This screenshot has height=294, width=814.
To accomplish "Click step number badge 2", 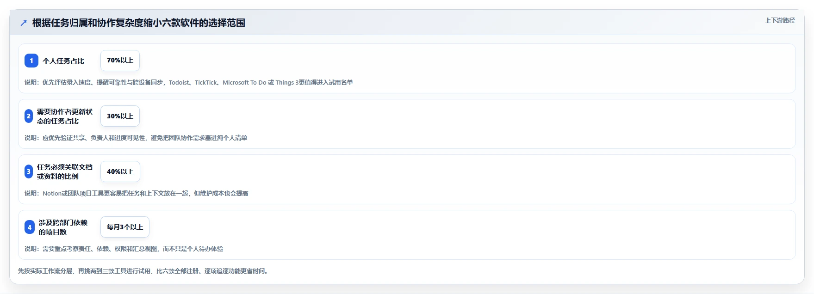I will pyautogui.click(x=29, y=116).
